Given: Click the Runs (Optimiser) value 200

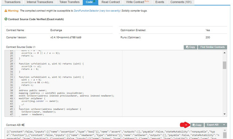Looking at the screenshot, I should click(x=208, y=37).
